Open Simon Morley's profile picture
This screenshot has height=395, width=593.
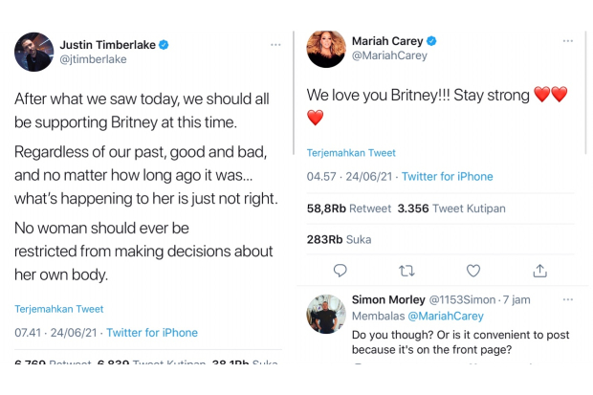point(325,314)
